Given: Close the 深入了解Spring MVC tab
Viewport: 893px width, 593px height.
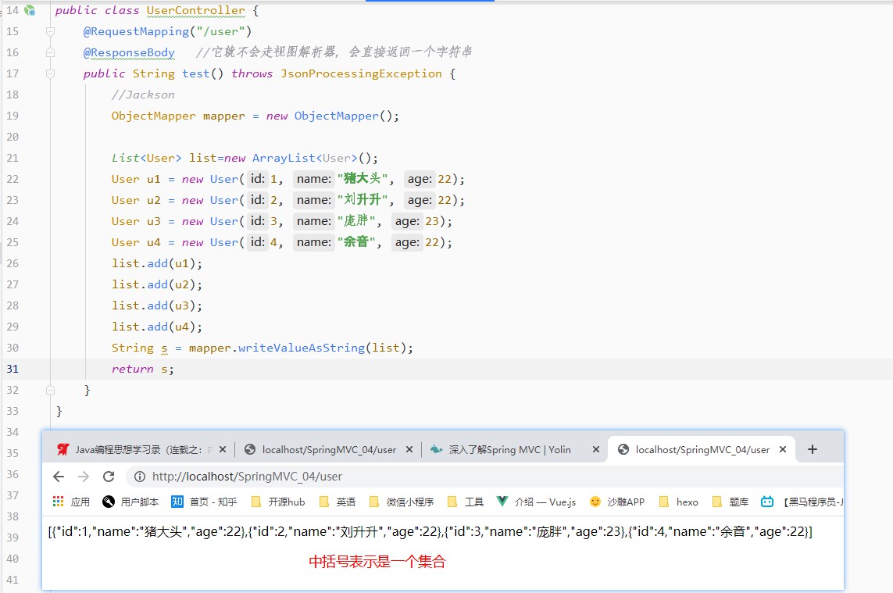Looking at the screenshot, I should click(595, 449).
